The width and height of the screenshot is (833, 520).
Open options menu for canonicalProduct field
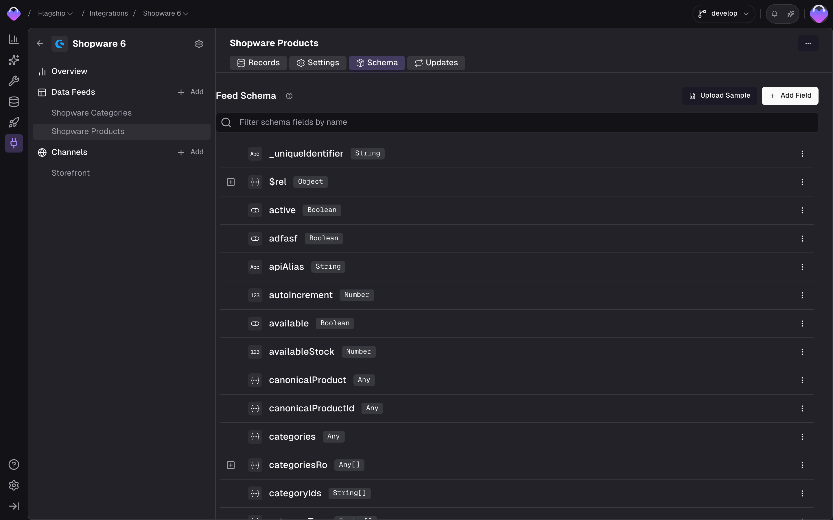tap(802, 380)
